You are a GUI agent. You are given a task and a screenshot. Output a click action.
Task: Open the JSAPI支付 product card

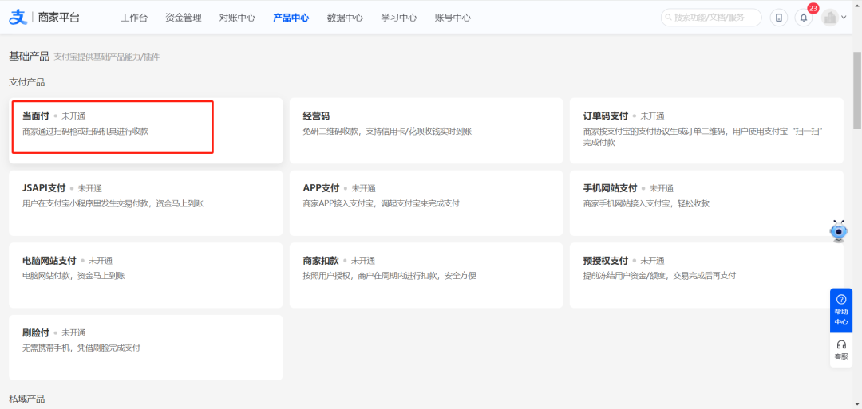coord(146,203)
